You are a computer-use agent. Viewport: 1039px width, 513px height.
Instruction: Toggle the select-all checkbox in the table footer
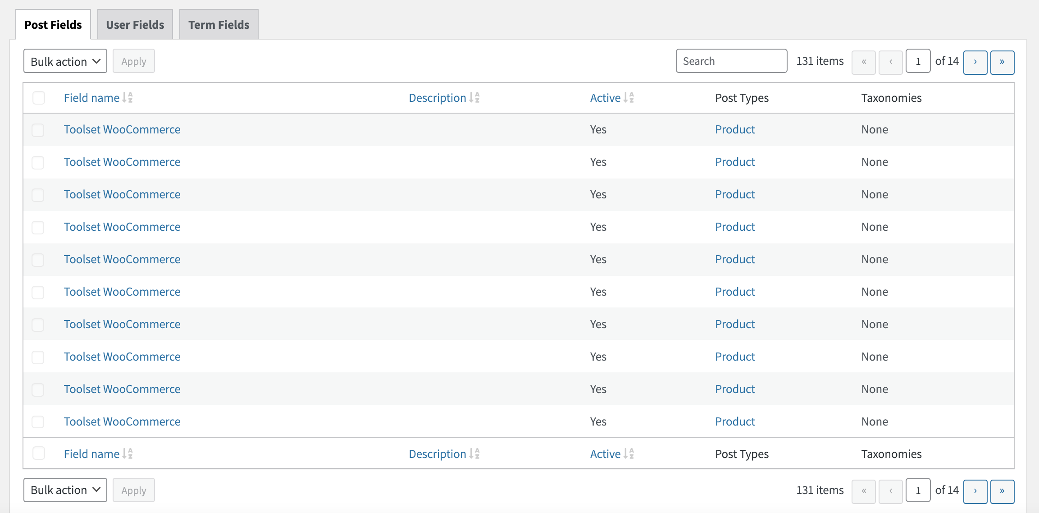[x=39, y=453]
